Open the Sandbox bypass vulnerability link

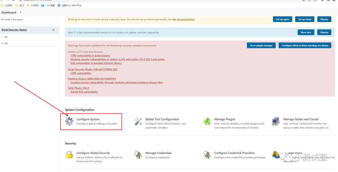tap(116, 83)
